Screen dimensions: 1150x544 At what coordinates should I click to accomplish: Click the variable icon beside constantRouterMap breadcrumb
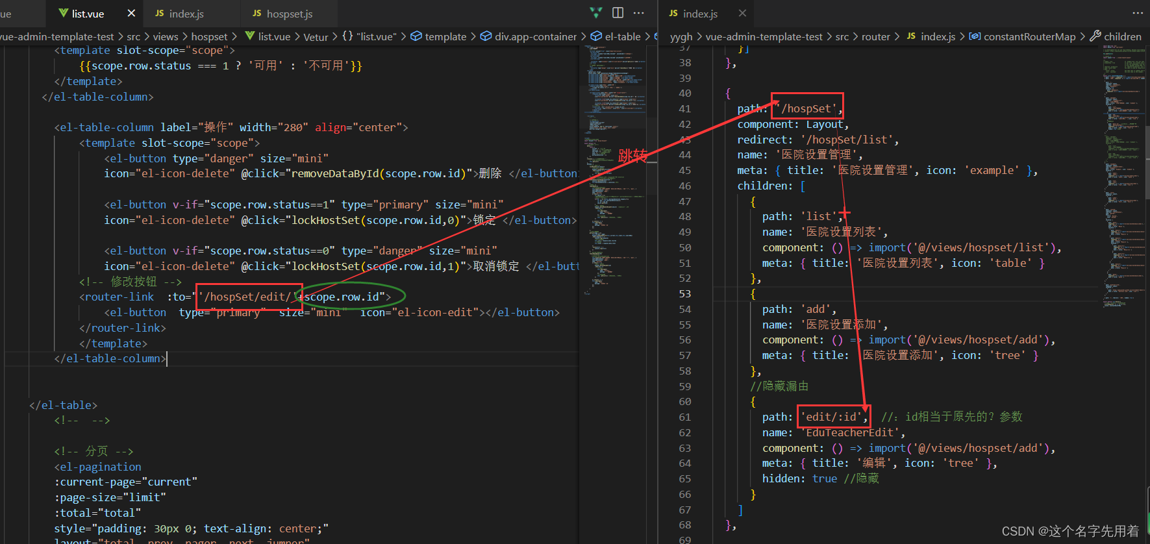coord(975,36)
